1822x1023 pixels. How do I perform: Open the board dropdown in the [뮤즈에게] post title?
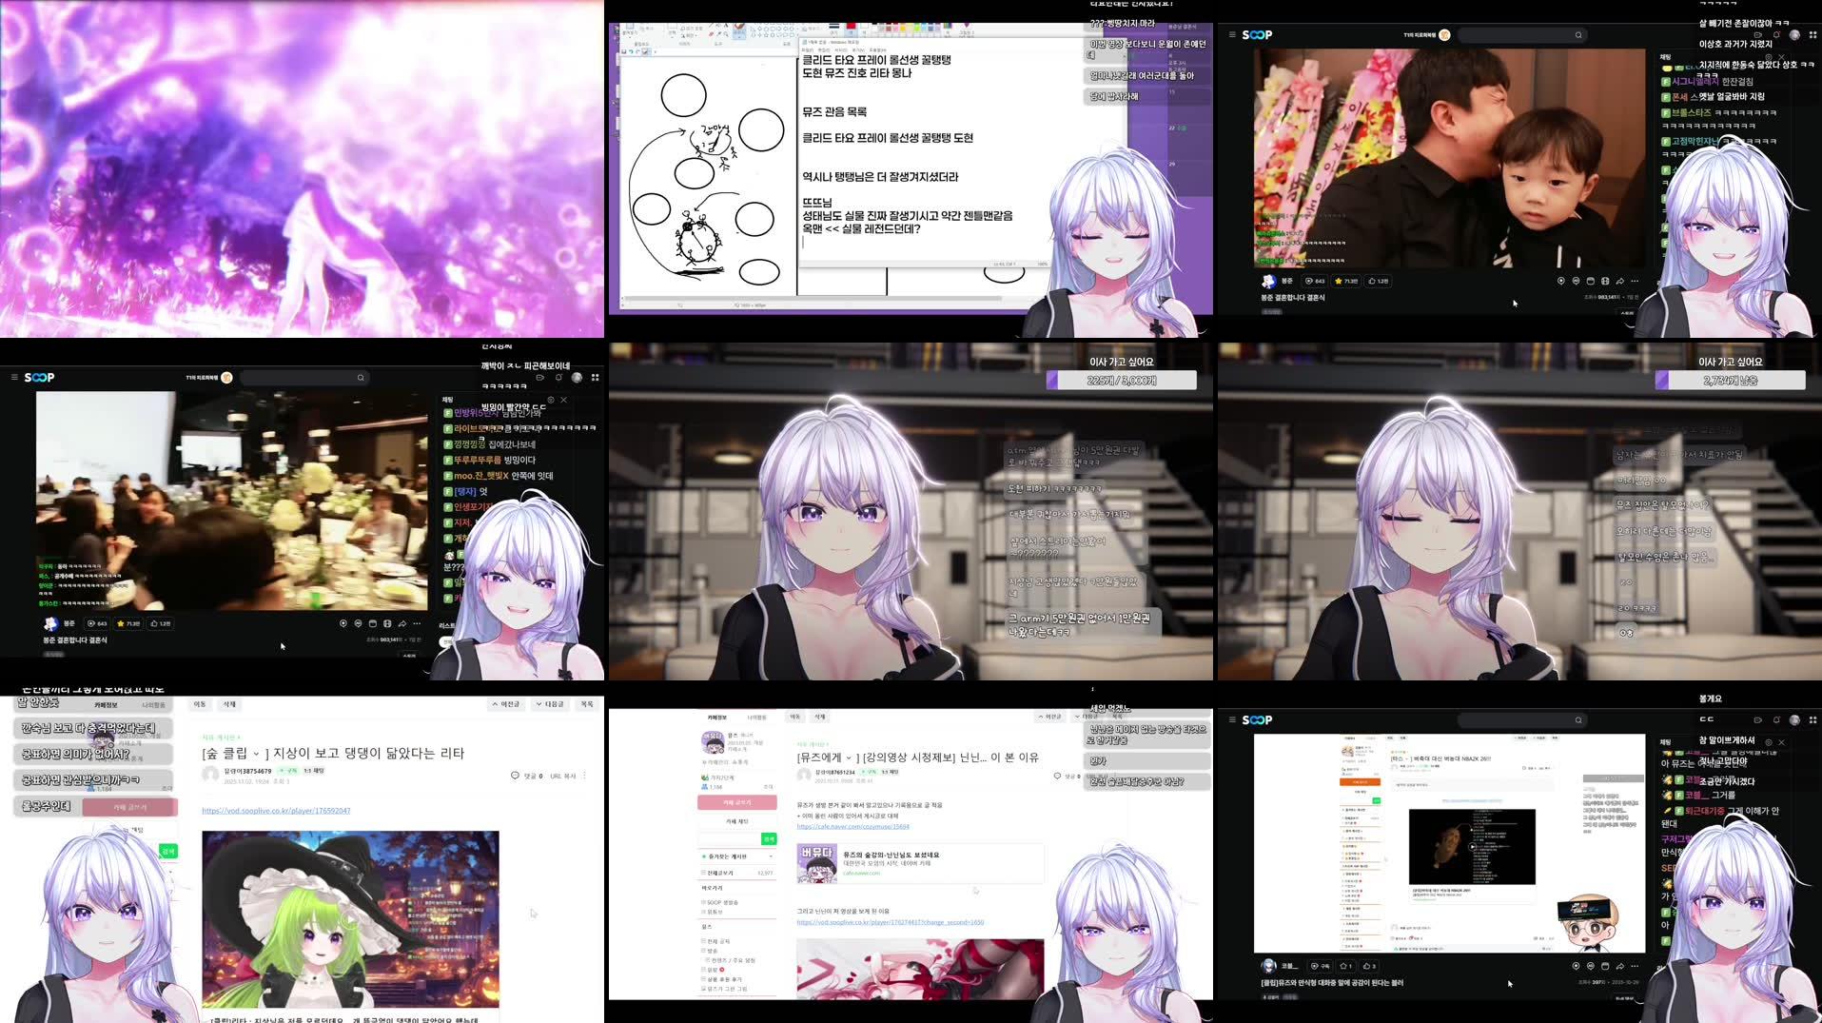coord(849,757)
